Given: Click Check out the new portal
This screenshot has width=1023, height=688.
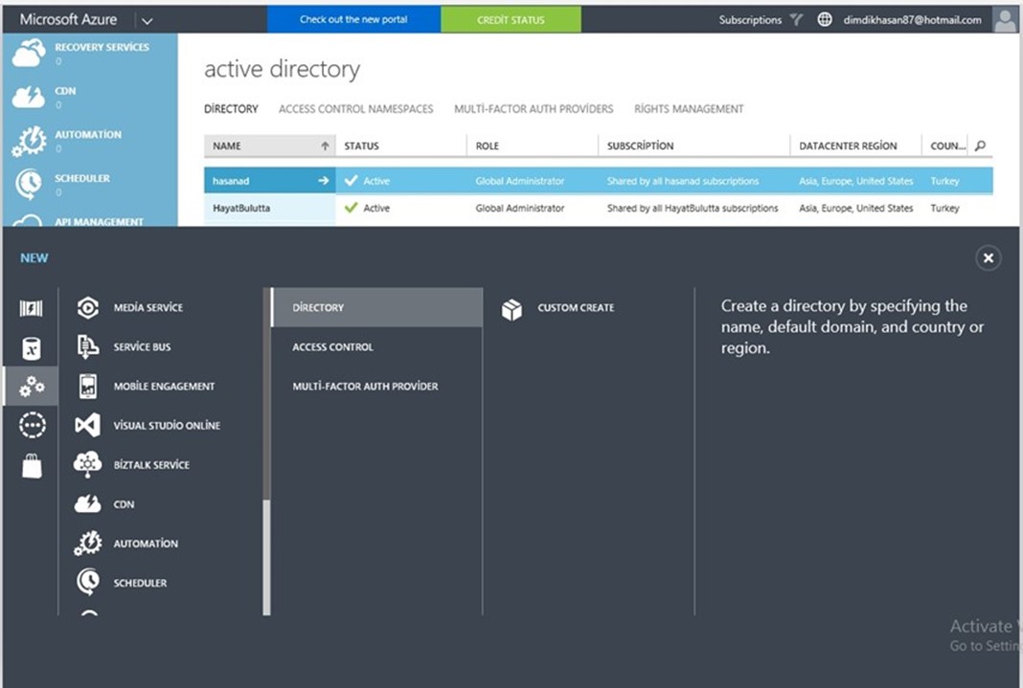Looking at the screenshot, I should pos(353,19).
